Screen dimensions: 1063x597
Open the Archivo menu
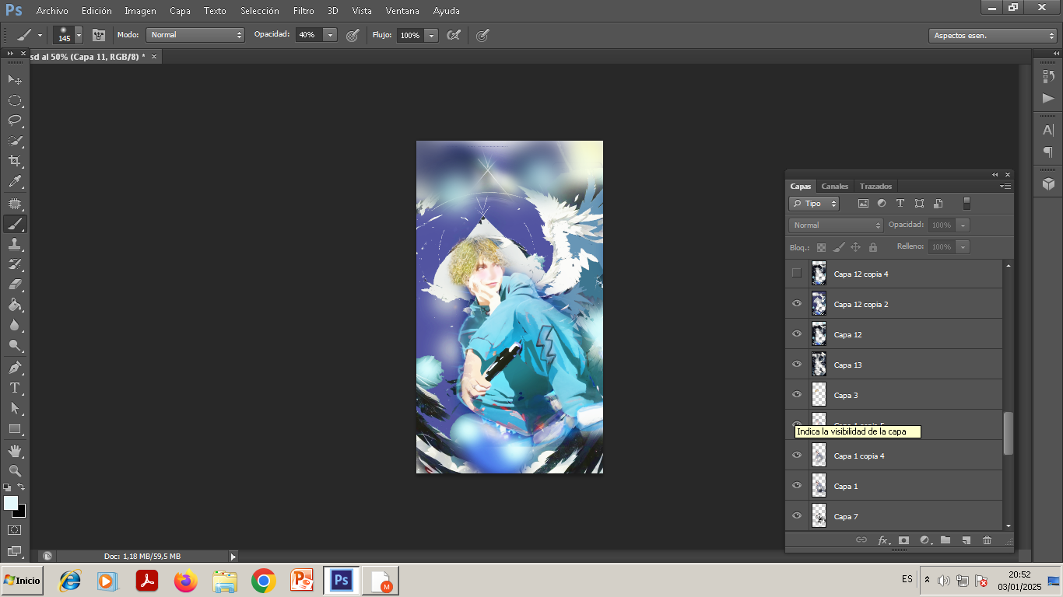pyautogui.click(x=52, y=11)
